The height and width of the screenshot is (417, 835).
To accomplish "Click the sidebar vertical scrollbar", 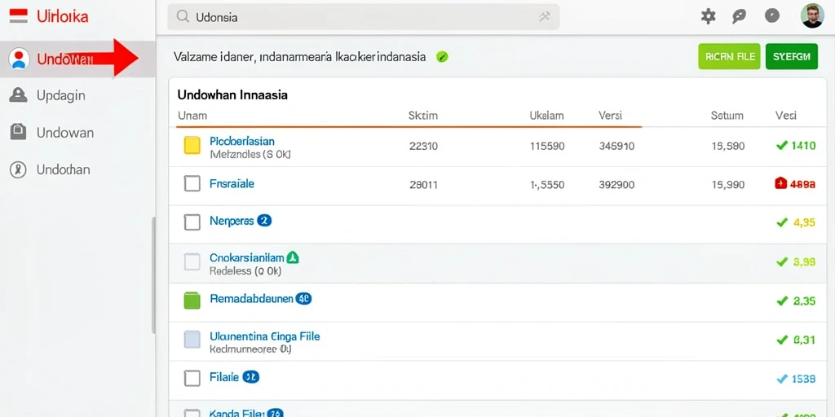I will [x=154, y=275].
